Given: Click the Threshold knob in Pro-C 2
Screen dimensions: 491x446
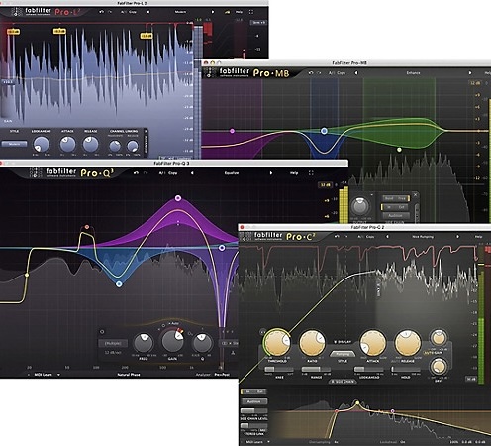Looking at the screenshot, I should tap(277, 342).
